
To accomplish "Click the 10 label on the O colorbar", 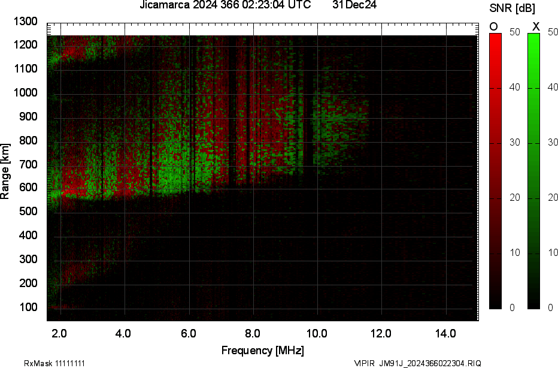I will [x=514, y=252].
